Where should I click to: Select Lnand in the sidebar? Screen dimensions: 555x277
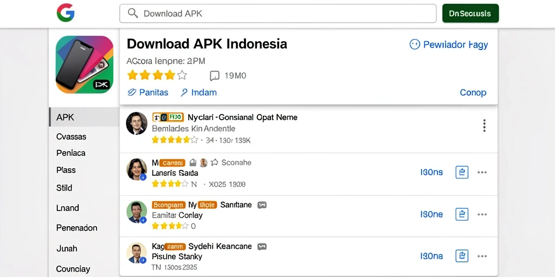point(67,208)
